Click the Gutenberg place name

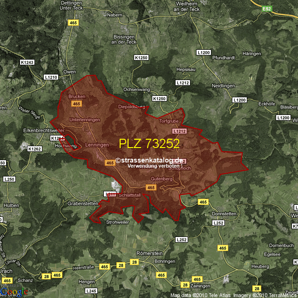click(162, 179)
